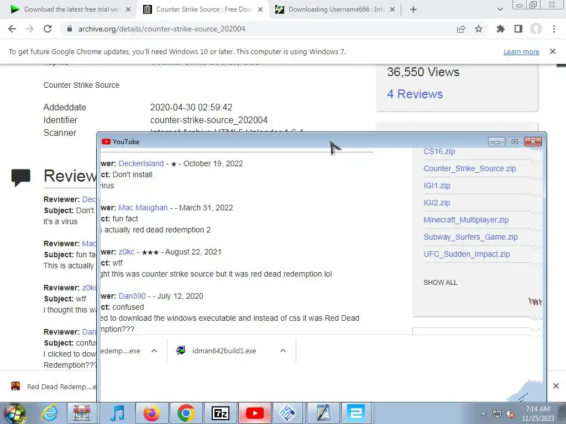
Task: Switch to YouTube app in taskbar
Action: click(255, 413)
